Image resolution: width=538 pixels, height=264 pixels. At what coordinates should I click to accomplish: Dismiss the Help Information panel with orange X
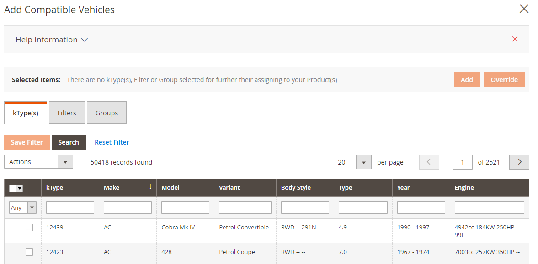pyautogui.click(x=515, y=39)
